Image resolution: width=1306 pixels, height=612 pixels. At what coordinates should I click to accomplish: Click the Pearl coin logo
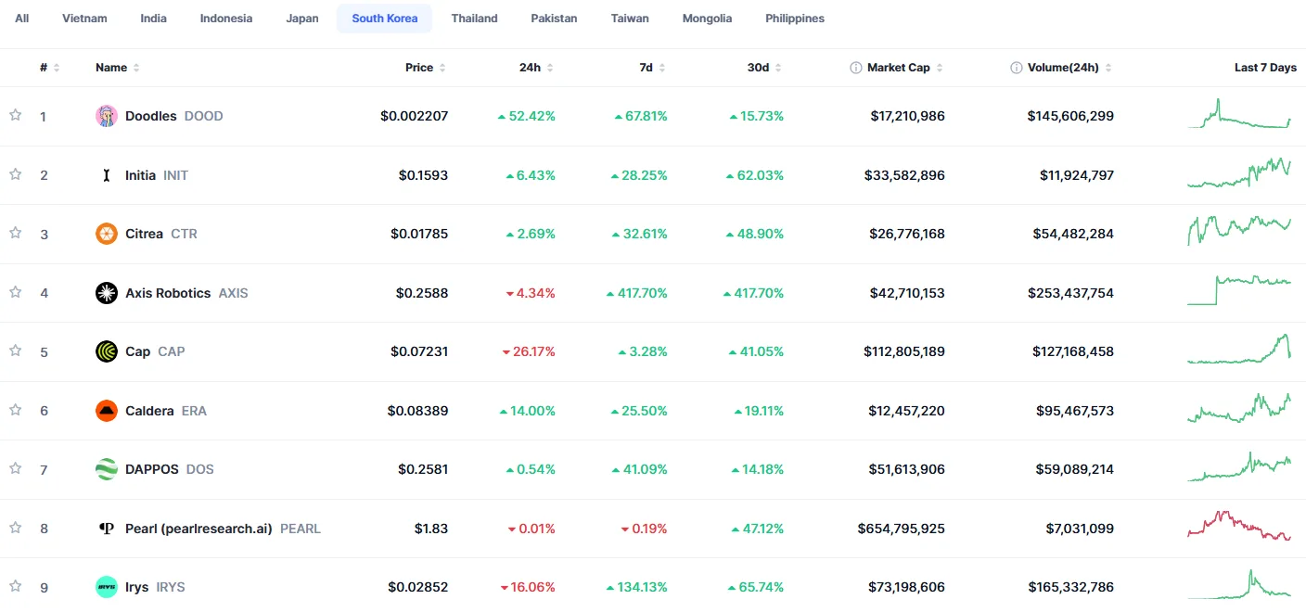coord(107,529)
